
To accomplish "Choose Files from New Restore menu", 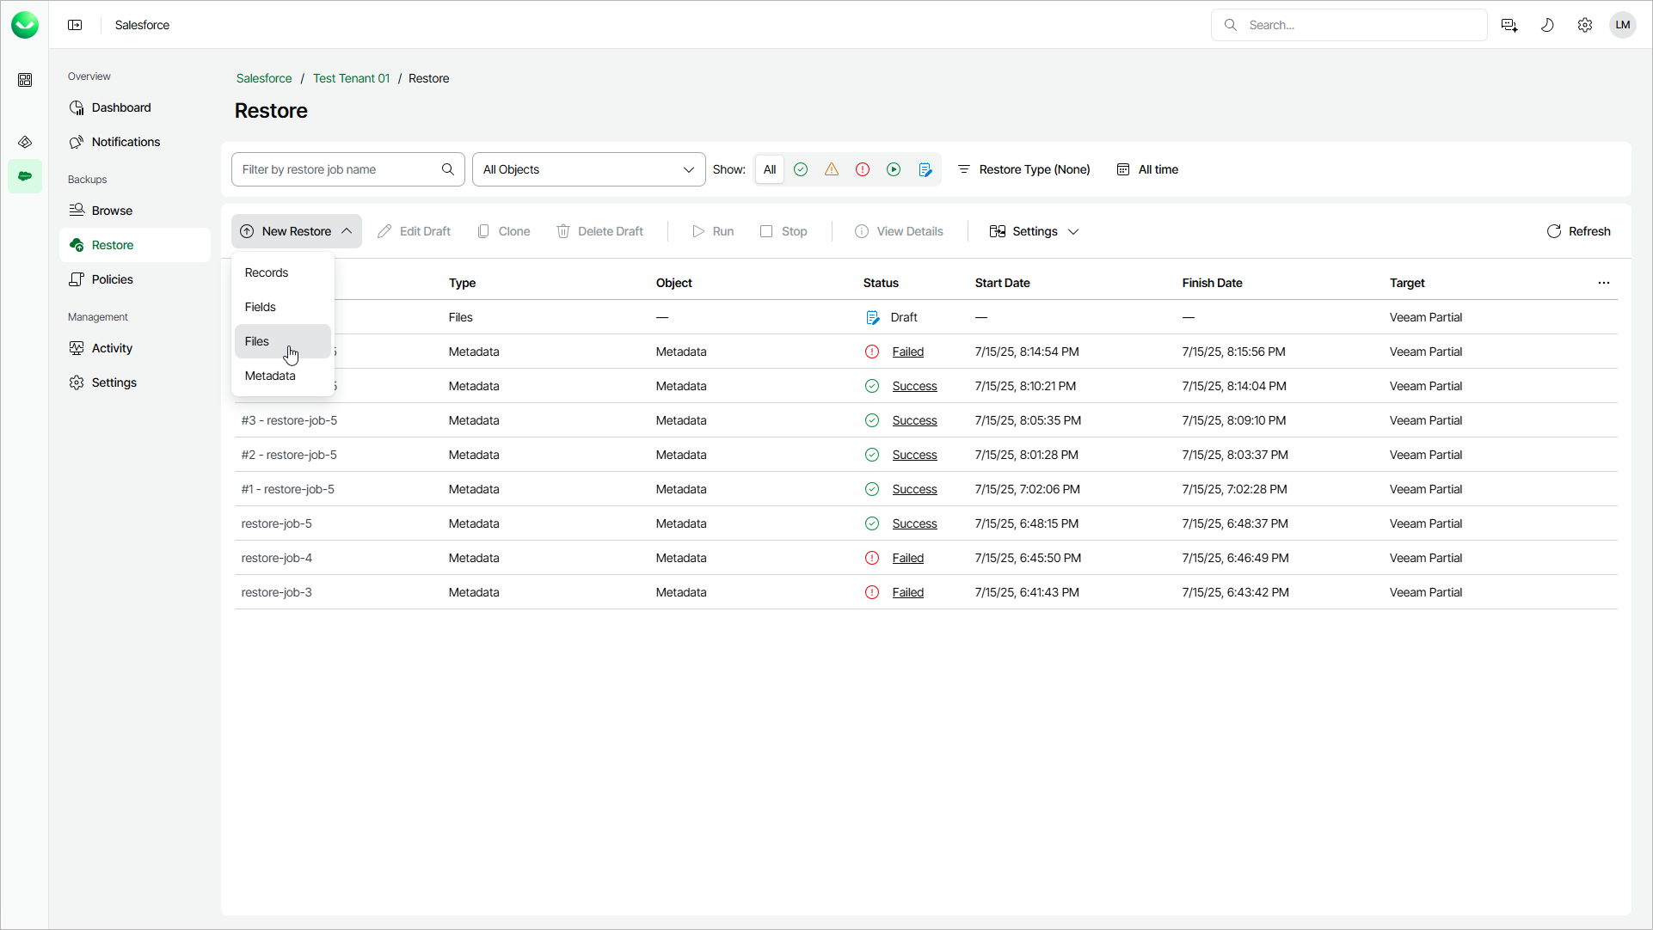I will coord(257,341).
